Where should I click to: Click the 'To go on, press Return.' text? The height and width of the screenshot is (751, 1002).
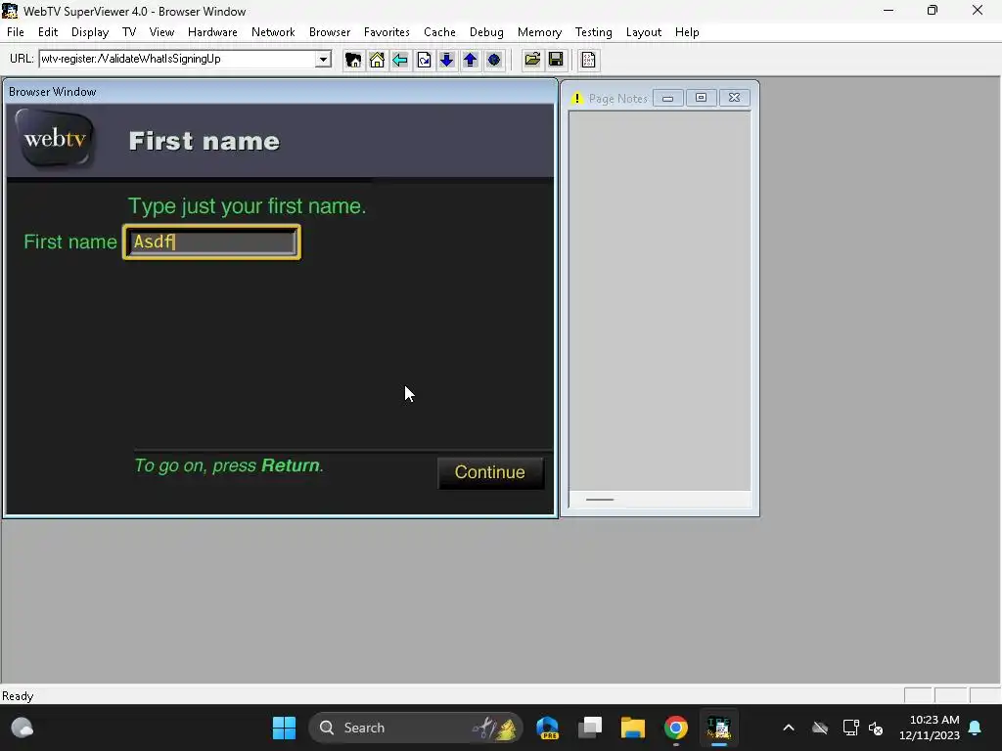pyautogui.click(x=229, y=465)
